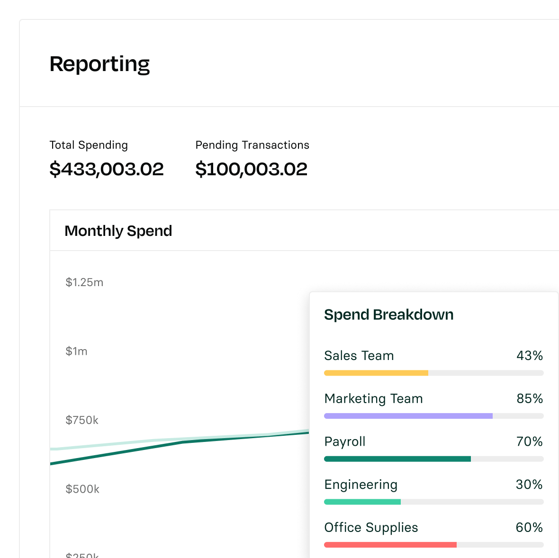Select the Engineering row label
The height and width of the screenshot is (558, 559).
coord(361,485)
